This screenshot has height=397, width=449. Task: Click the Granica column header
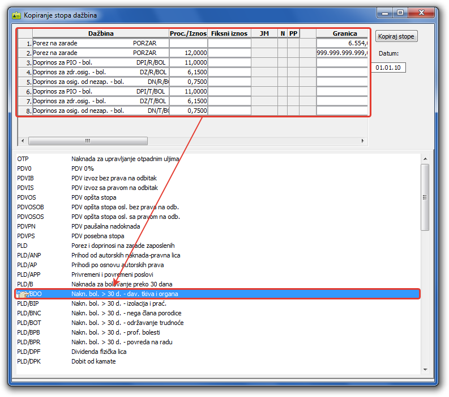[341, 33]
